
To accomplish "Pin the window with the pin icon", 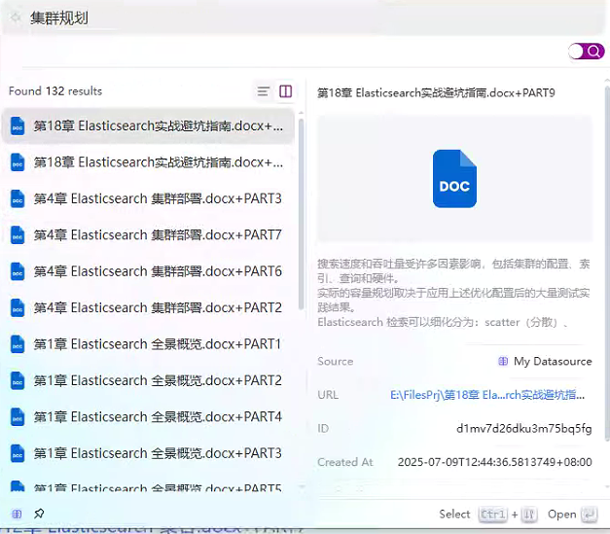I will point(39,514).
